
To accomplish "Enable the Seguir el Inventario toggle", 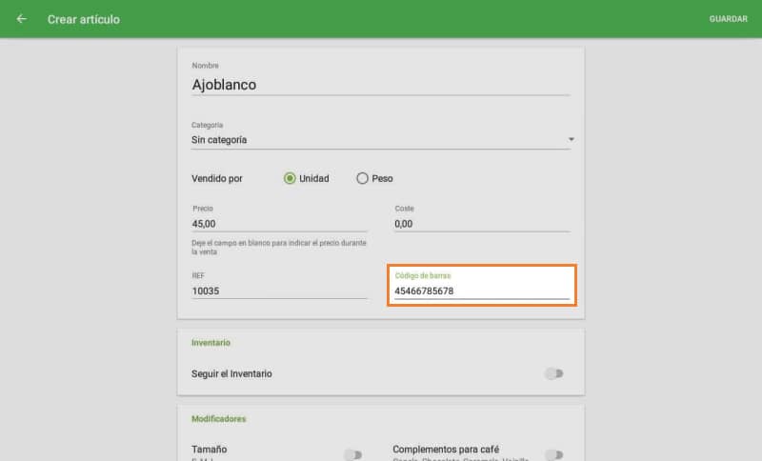I will coord(553,373).
